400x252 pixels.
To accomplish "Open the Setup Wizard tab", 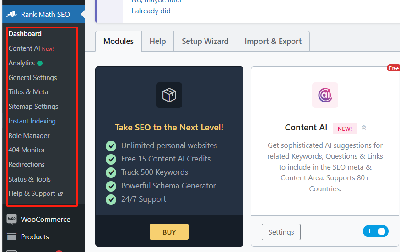I will [x=205, y=41].
